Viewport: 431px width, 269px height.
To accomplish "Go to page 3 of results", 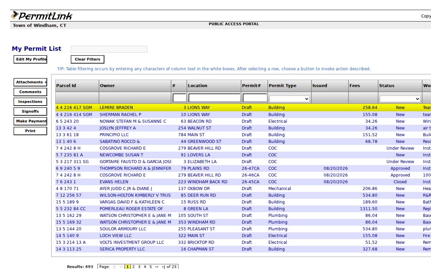I will click(139, 267).
